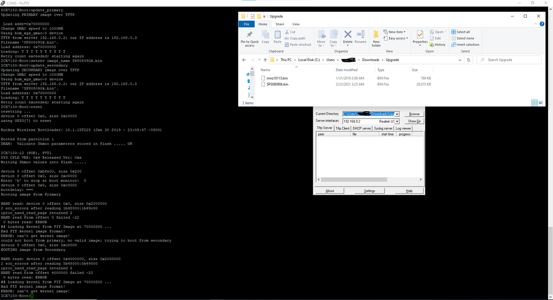The width and height of the screenshot is (553, 300).
Task: Click the Rename icon in ribbon
Action: [360, 37]
